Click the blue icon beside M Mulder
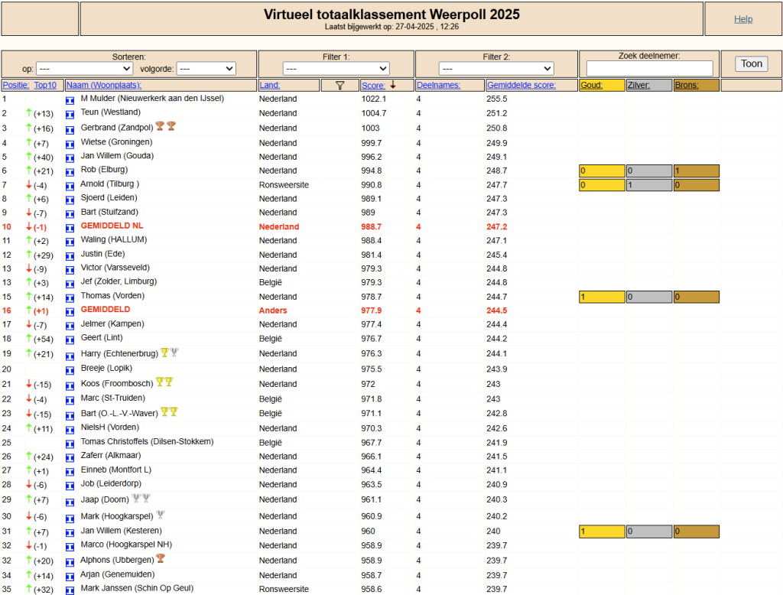This screenshot has width=783, height=595. coord(70,100)
